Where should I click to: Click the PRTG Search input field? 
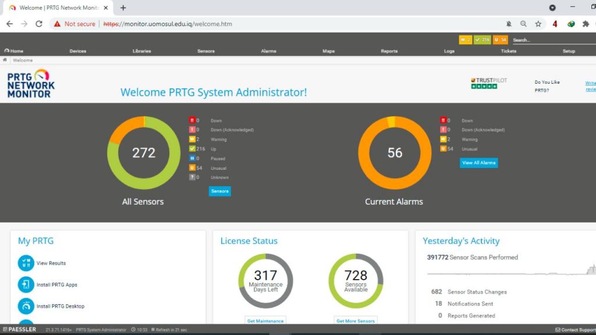[x=553, y=40]
